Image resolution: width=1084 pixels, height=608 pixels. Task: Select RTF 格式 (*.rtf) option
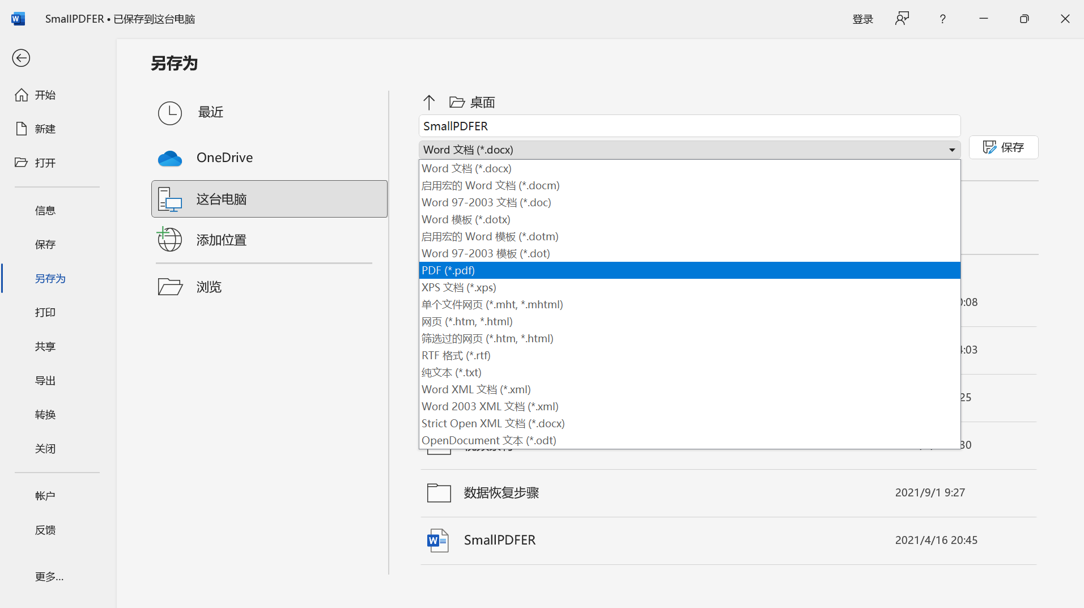tap(456, 355)
